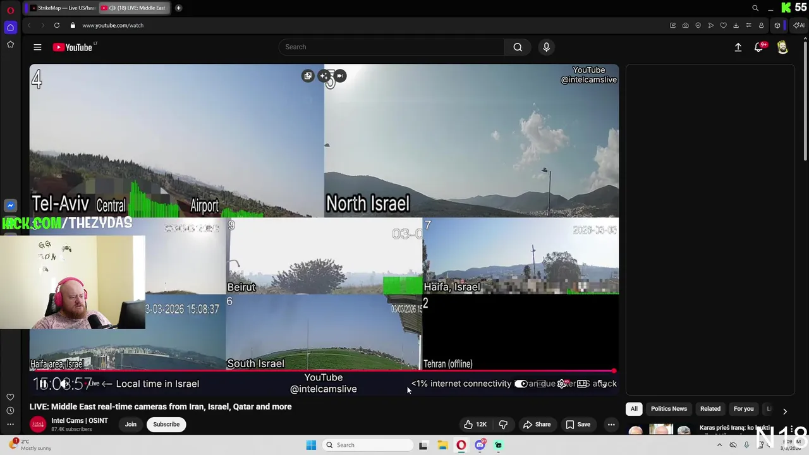Reload the page in Opera
Viewport: 809px width, 455px height.
tap(57, 25)
